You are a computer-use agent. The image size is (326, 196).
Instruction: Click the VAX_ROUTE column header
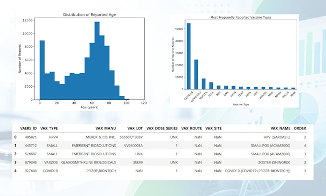pos(191,128)
